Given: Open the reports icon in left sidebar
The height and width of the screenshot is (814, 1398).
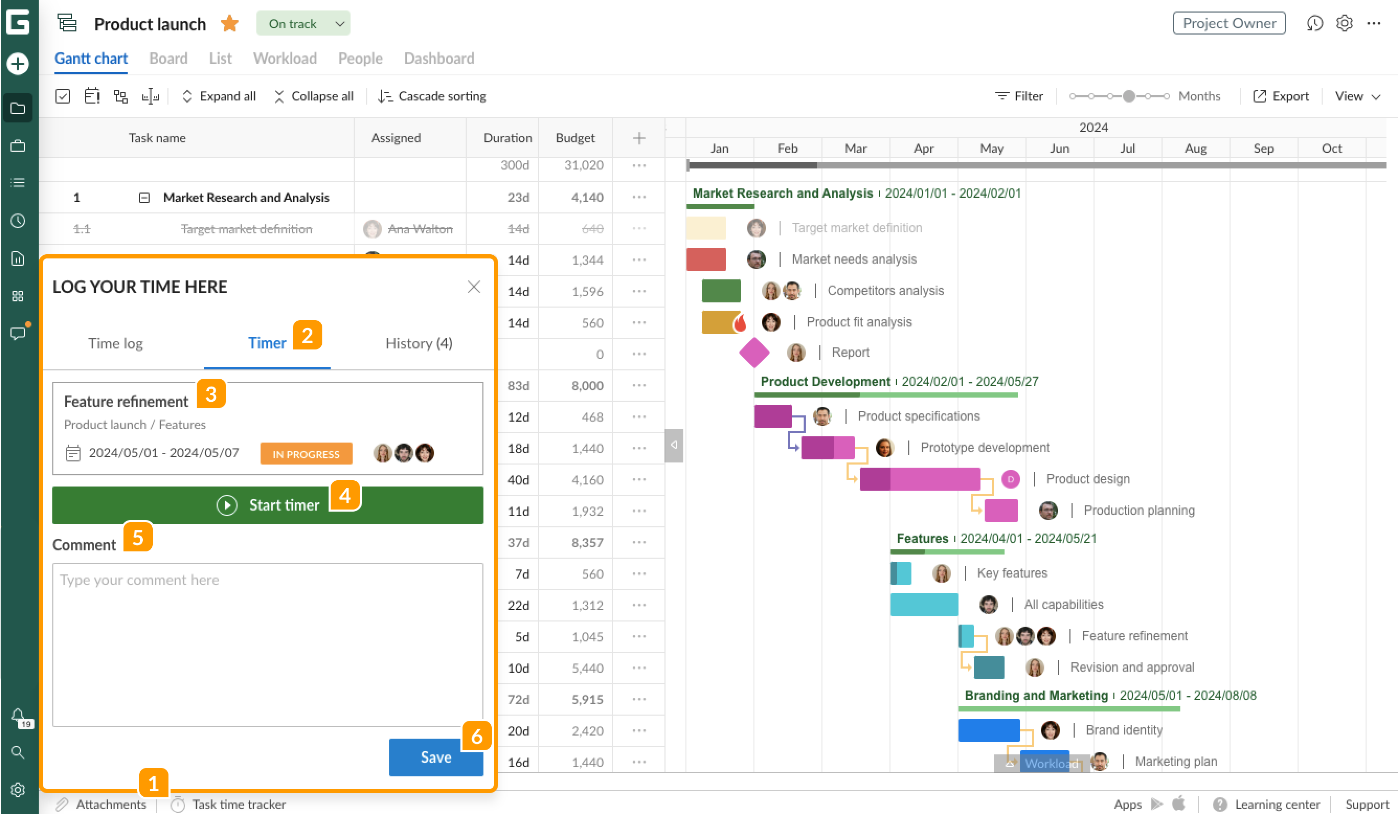Looking at the screenshot, I should pyautogui.click(x=18, y=258).
